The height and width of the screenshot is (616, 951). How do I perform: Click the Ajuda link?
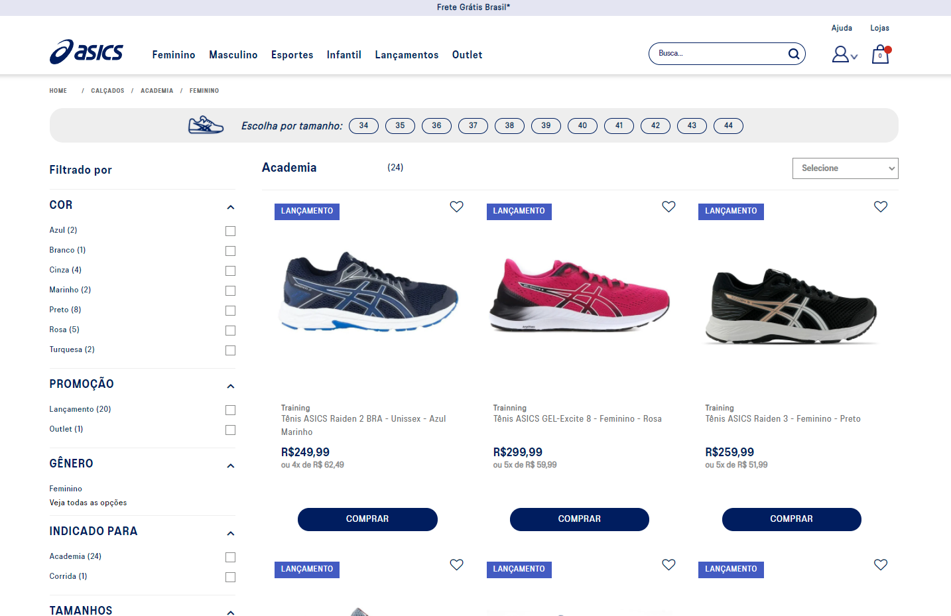coord(842,28)
